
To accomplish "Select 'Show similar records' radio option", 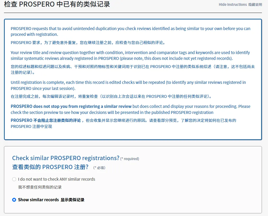I will 14,200.
